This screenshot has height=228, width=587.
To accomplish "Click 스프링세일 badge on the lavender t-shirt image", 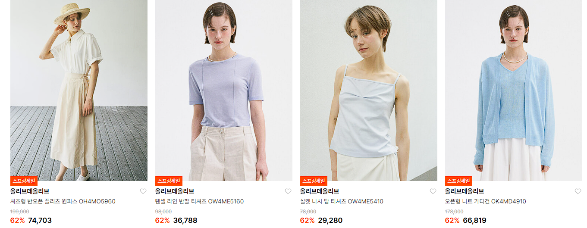I will pos(169,181).
